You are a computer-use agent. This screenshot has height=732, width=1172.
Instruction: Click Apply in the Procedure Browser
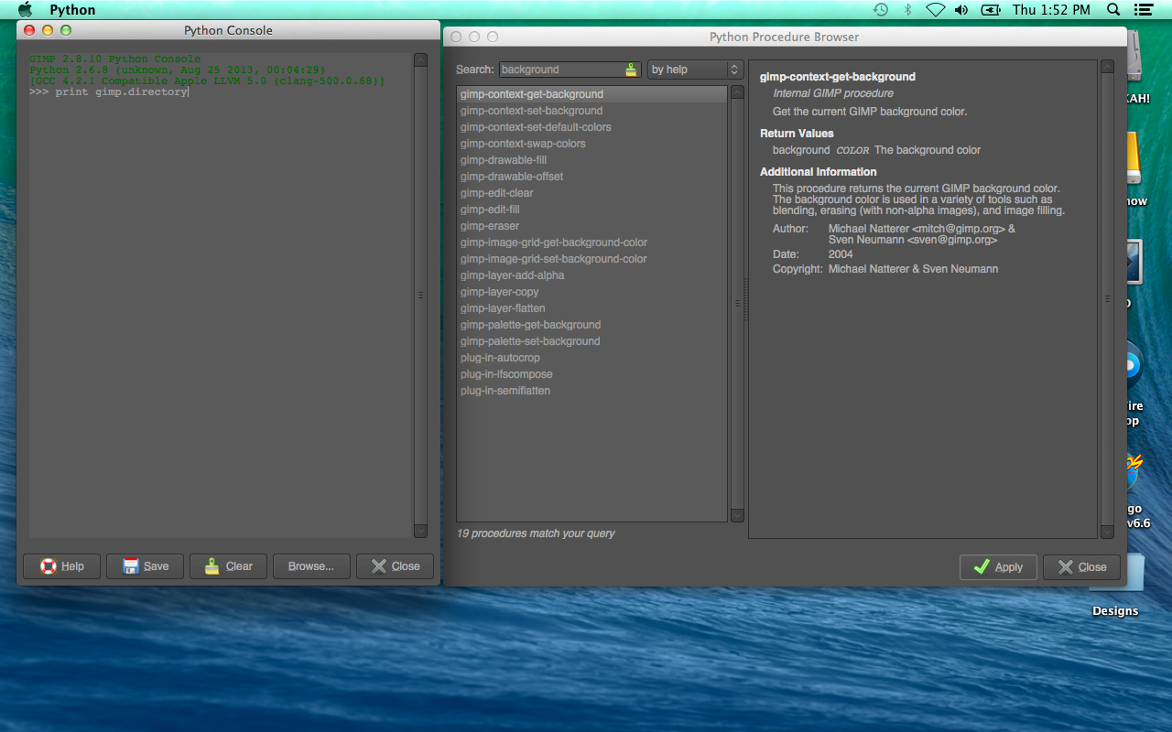click(998, 567)
